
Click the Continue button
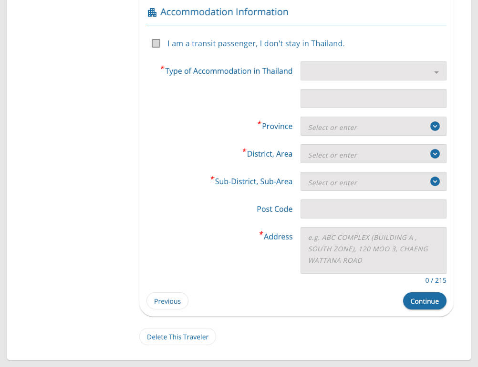[425, 301]
